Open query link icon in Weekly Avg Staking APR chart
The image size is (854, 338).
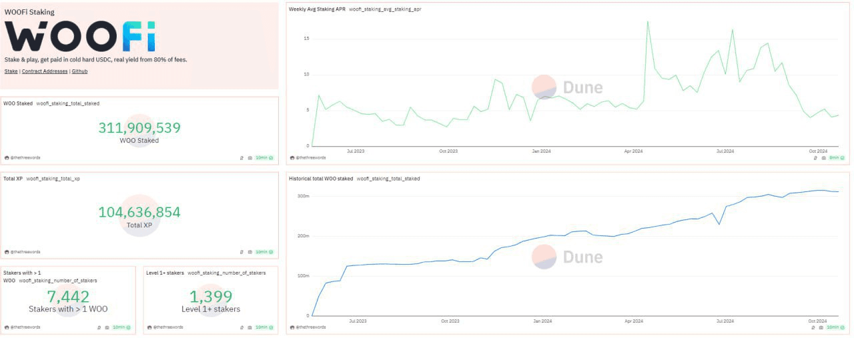pos(815,158)
